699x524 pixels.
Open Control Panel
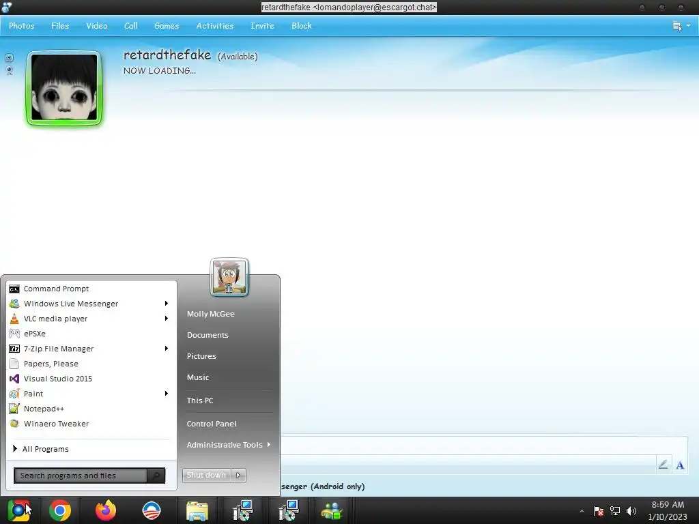point(212,424)
